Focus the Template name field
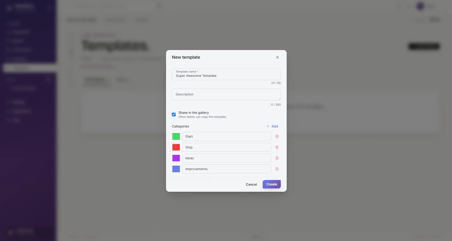Screen dimensions: 452x241 click(x=226, y=74)
